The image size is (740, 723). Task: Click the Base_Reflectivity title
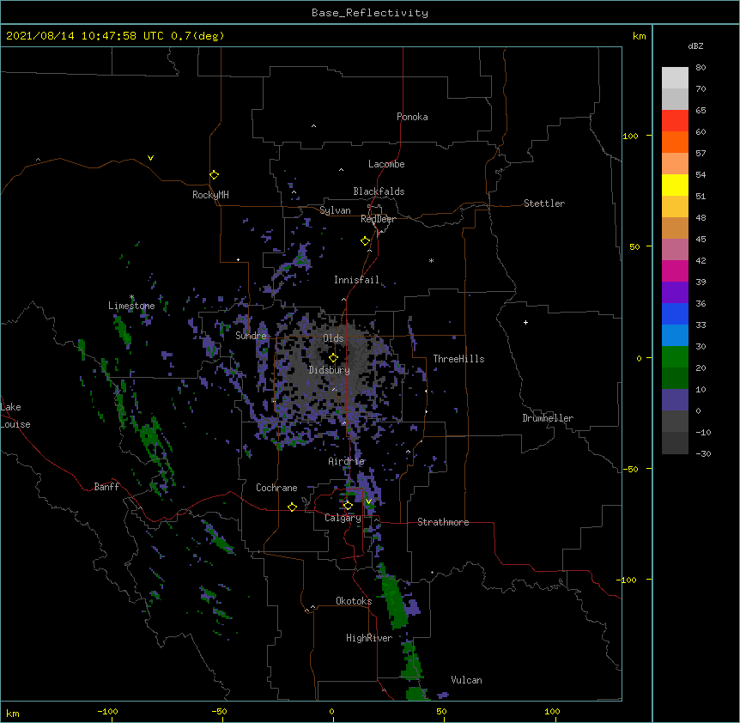click(370, 13)
